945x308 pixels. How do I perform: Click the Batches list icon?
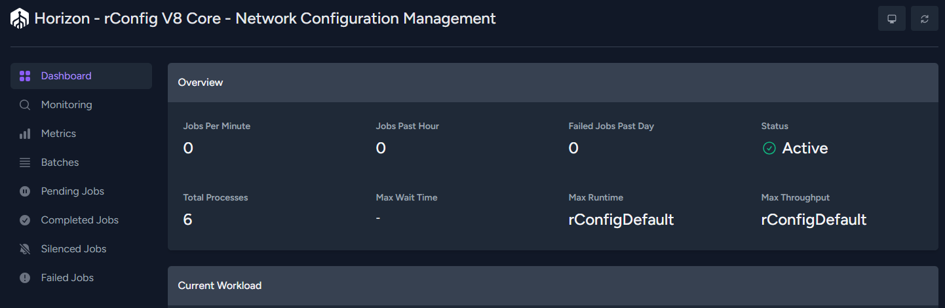point(25,163)
